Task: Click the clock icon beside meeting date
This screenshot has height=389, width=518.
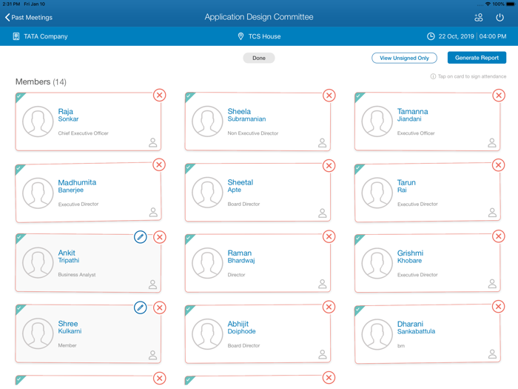Action: [431, 36]
